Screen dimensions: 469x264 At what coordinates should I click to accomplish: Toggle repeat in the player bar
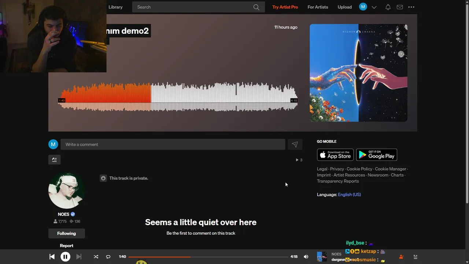[x=108, y=257]
